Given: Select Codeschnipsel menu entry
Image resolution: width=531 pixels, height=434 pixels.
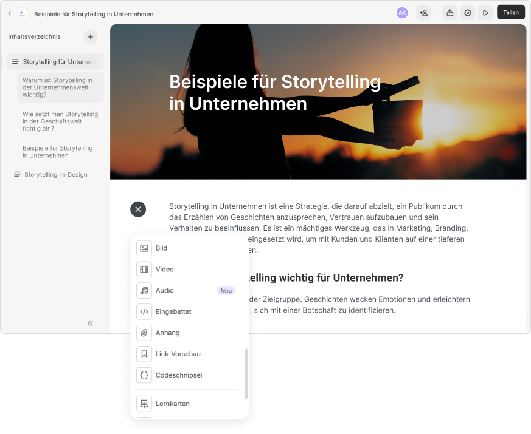Looking at the screenshot, I should click(186, 375).
